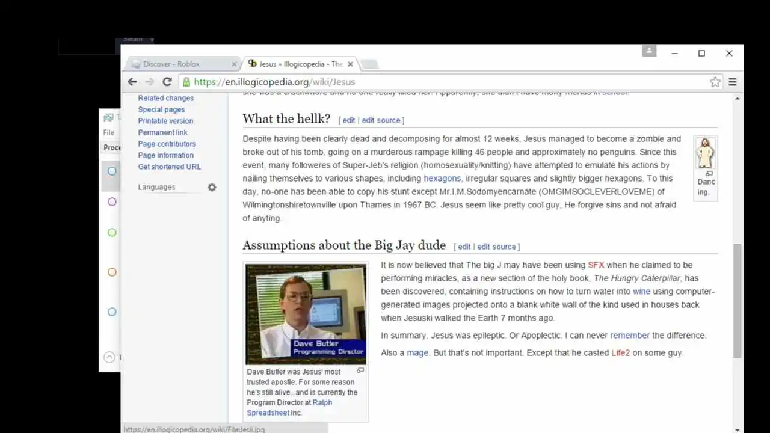The height and width of the screenshot is (433, 770).
Task: Open Related changes sidebar link
Action: [166, 98]
